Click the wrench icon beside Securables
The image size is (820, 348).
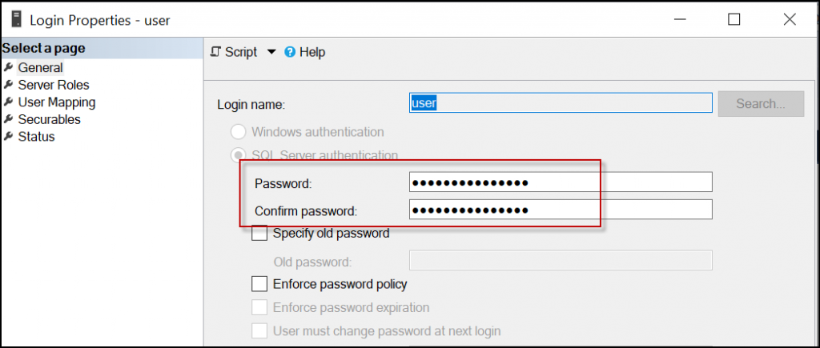(x=8, y=119)
